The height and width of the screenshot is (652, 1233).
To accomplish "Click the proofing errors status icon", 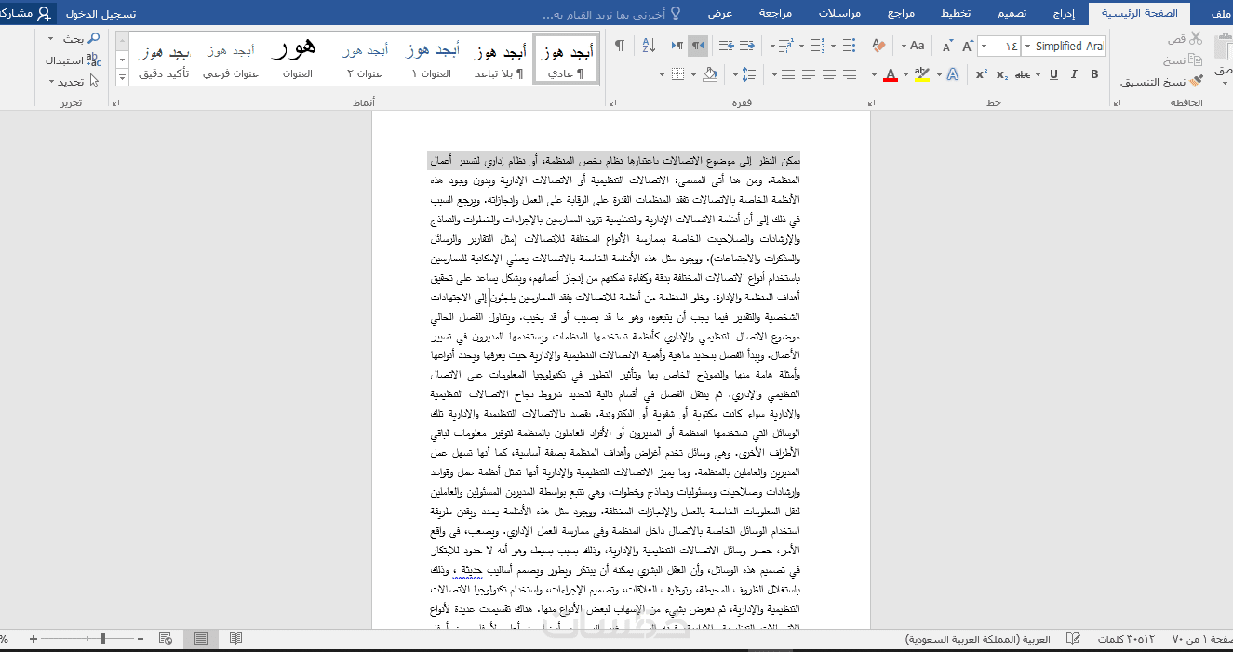I will pos(1072,639).
